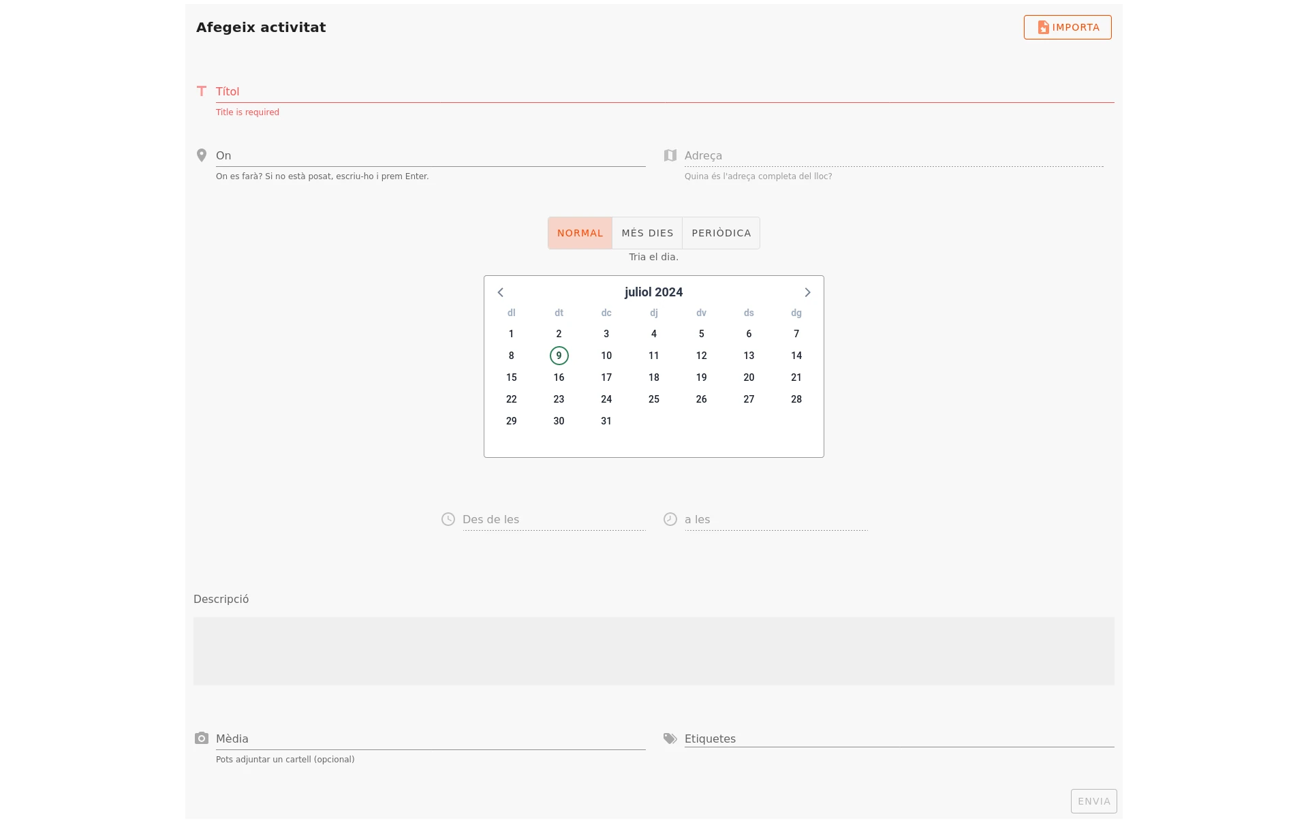This screenshot has height=823, width=1308.
Task: Click the clock icon beside a les
Action: point(670,519)
